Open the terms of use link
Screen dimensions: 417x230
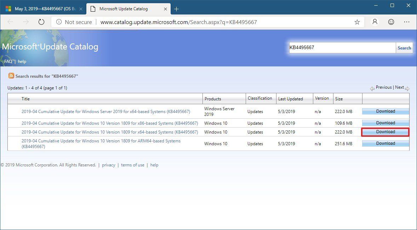tap(132, 165)
